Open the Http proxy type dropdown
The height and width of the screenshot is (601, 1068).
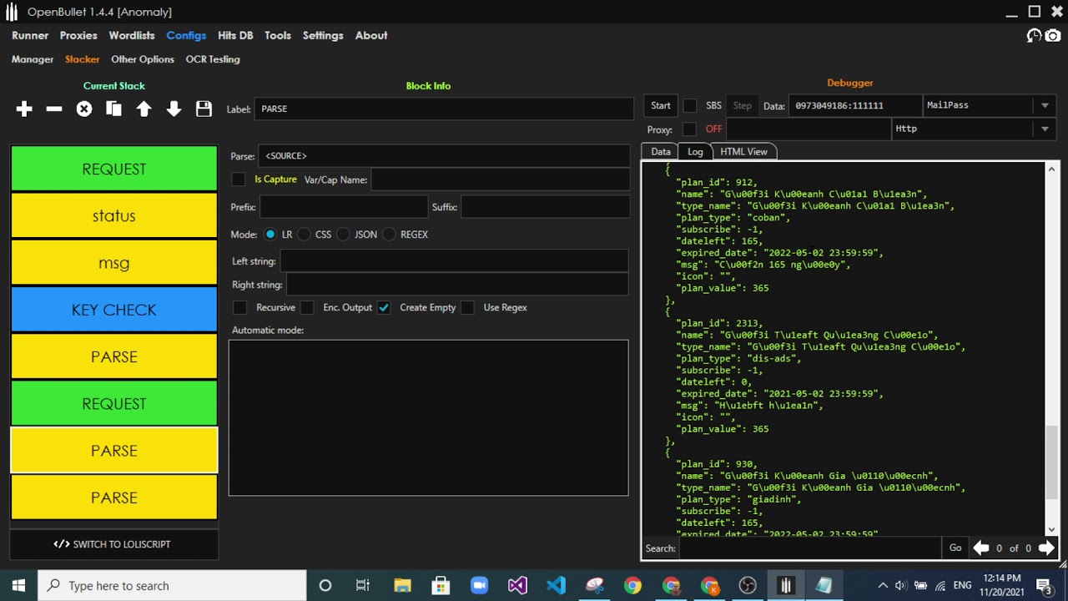point(974,129)
